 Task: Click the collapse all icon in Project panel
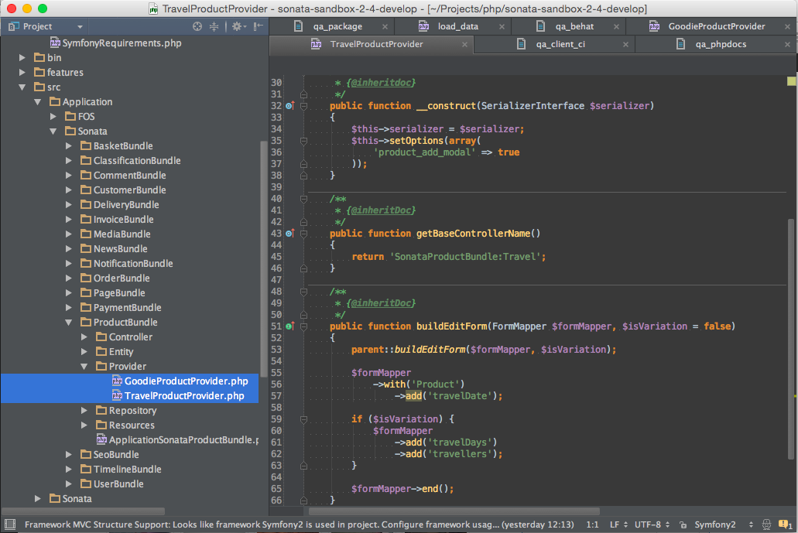click(x=214, y=26)
